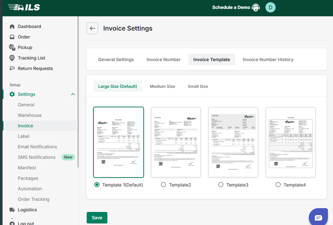Open Return Requests page
Image resolution: width=333 pixels, height=225 pixels.
[x=35, y=68]
